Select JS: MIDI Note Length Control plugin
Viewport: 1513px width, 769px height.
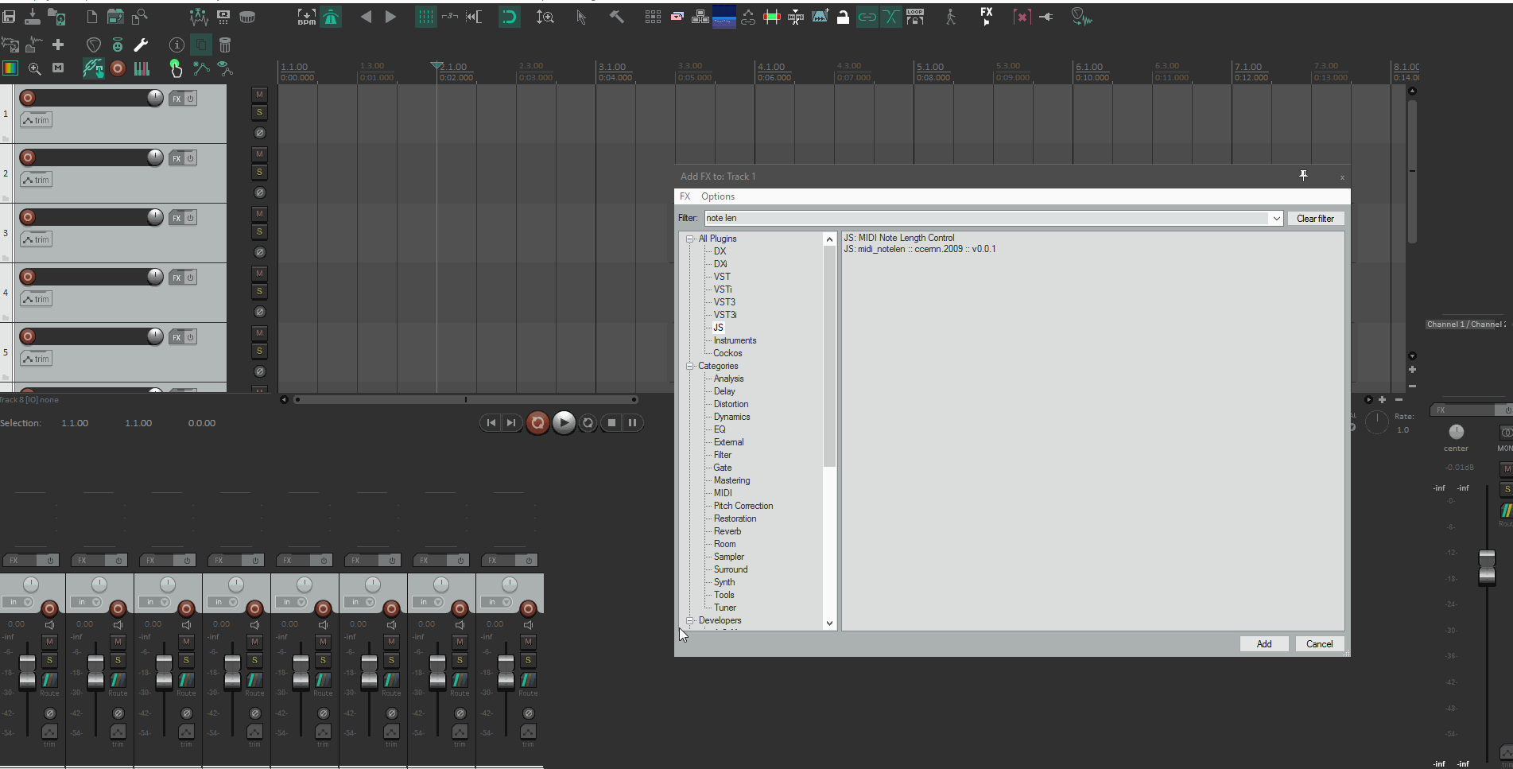click(898, 238)
